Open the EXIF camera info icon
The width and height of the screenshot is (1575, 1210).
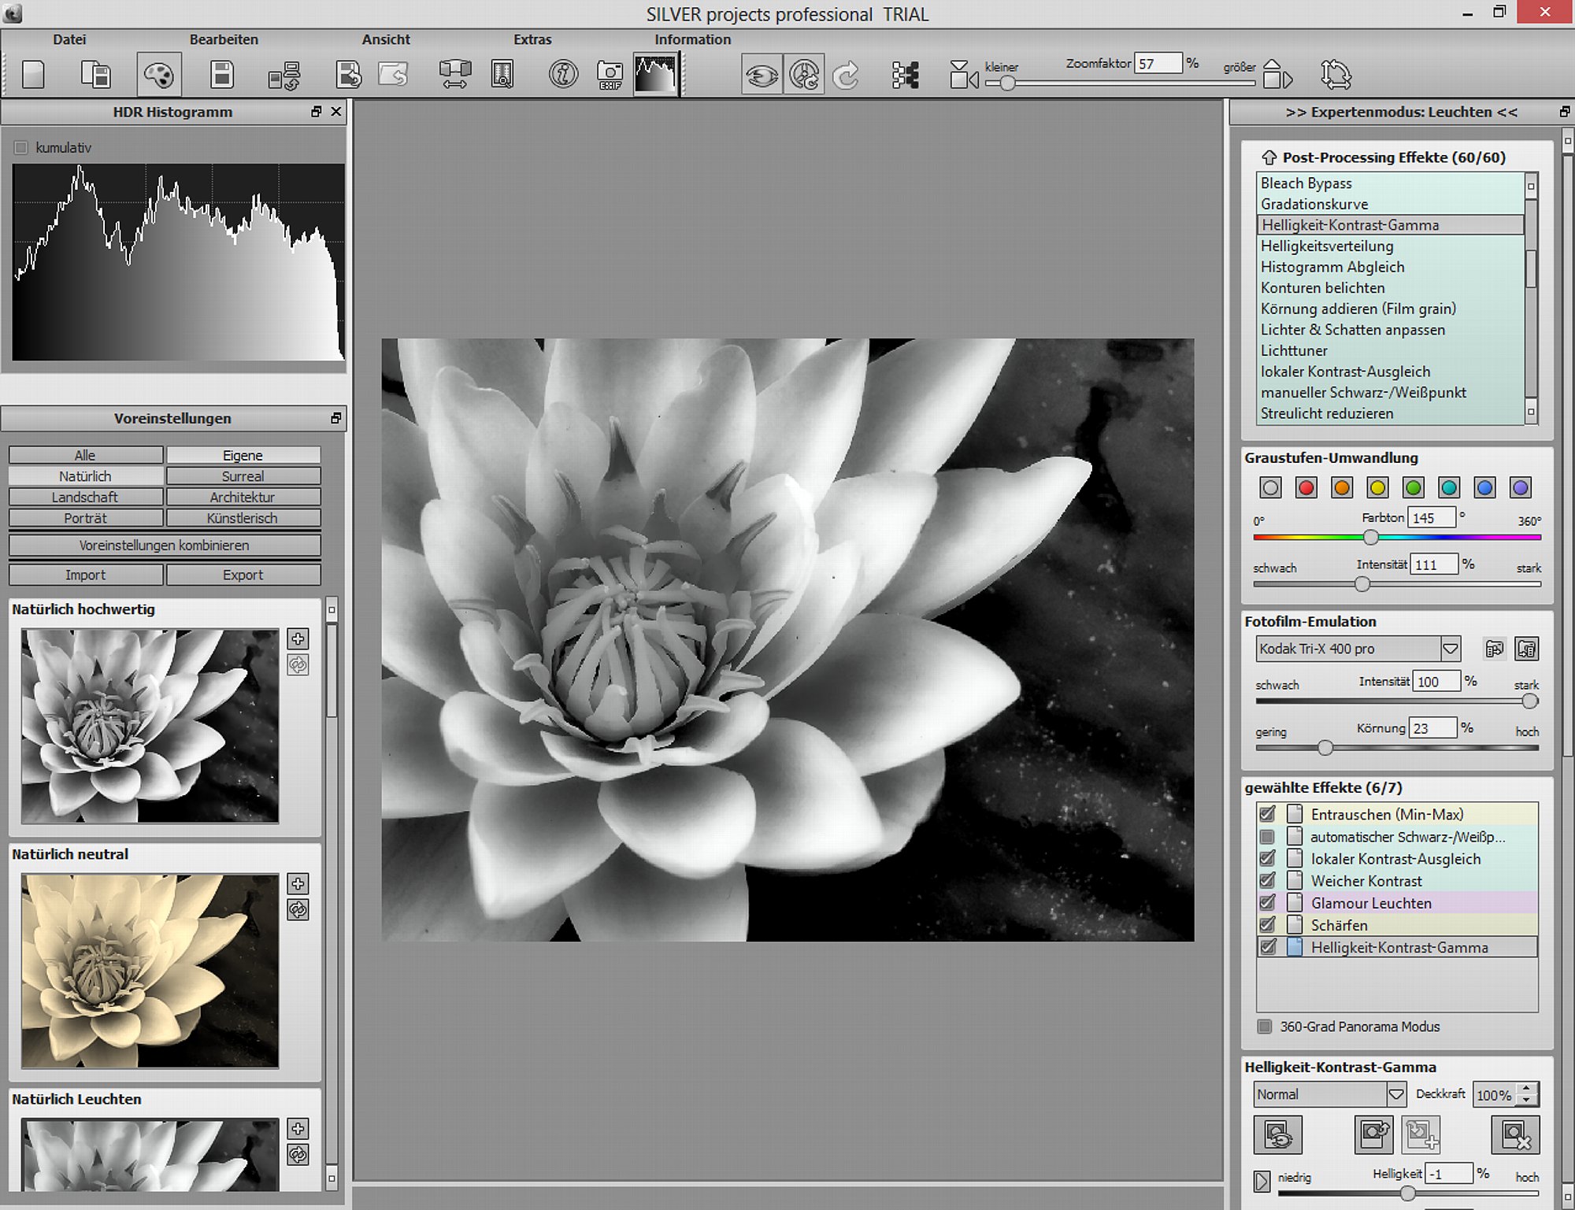(610, 76)
